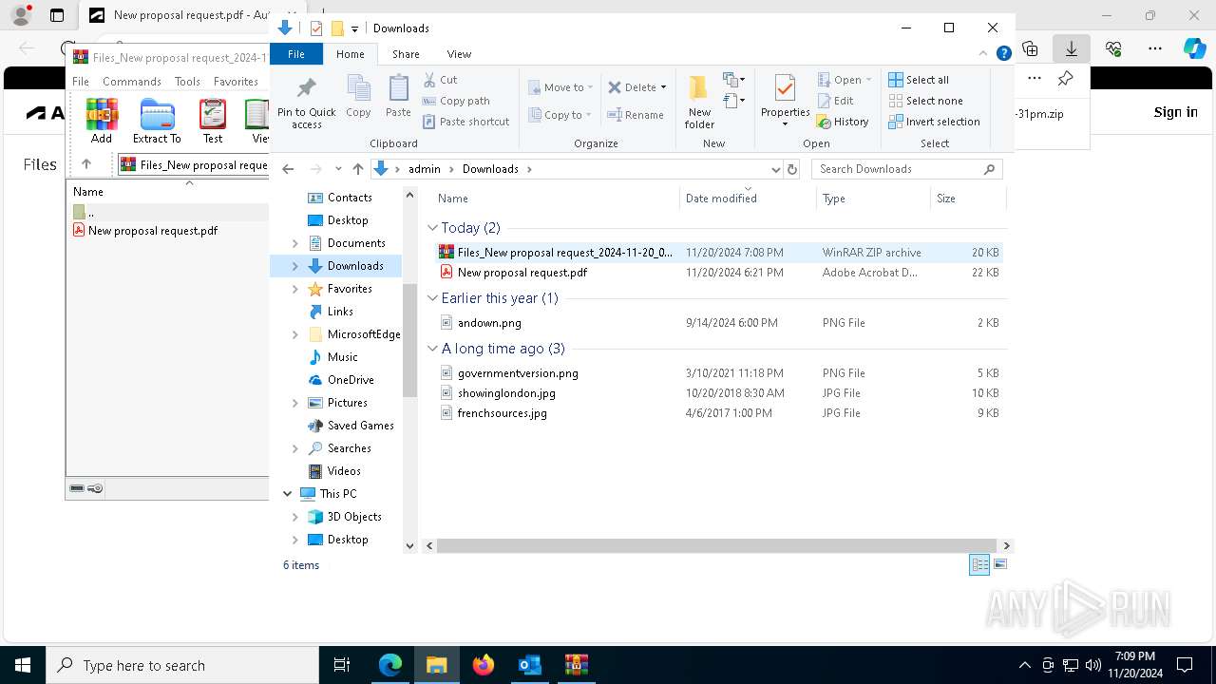Click Pin to Quick access icon
This screenshot has width=1216, height=684.
306,102
